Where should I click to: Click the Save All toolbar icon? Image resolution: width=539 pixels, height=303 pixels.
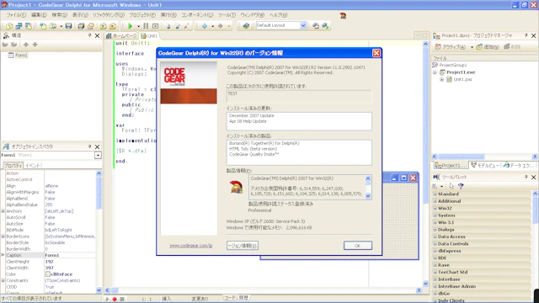coord(81,26)
